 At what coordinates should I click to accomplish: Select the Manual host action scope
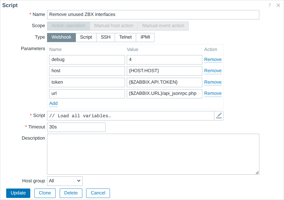113,26
